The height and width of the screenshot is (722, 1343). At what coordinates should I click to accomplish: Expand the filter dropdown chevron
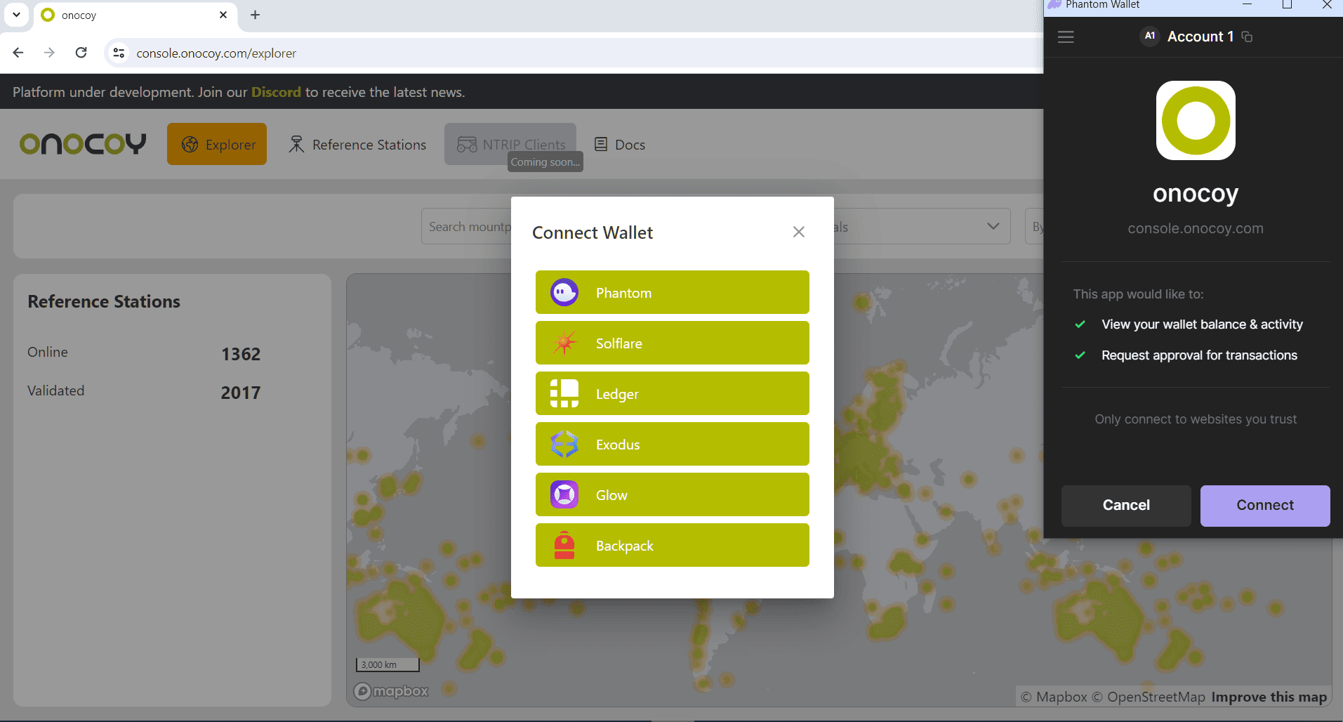[993, 226]
